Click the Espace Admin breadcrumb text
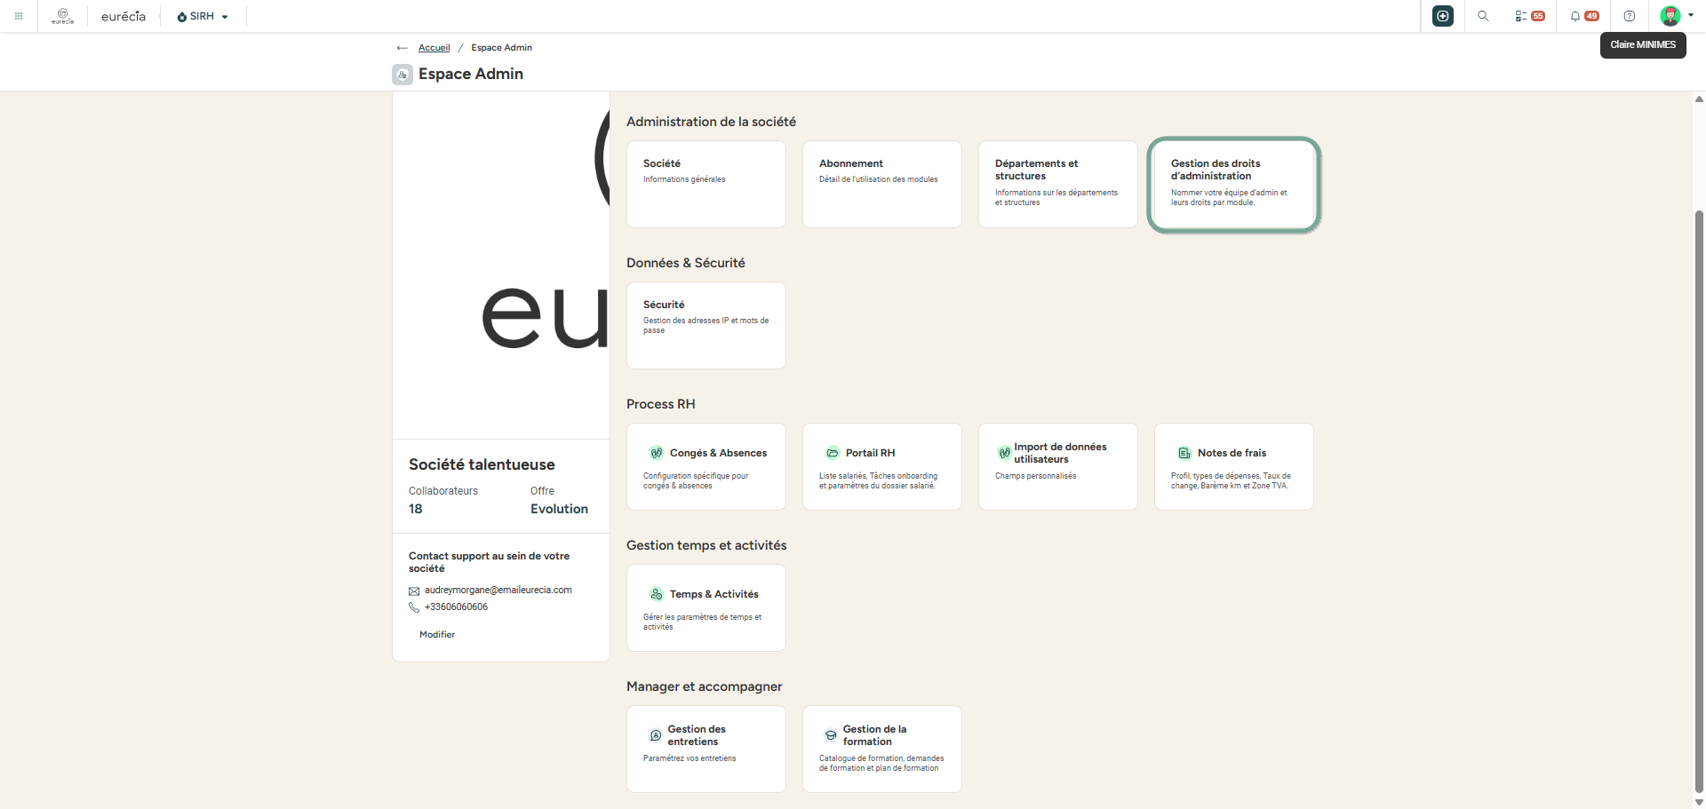The height and width of the screenshot is (809, 1706). pos(502,48)
